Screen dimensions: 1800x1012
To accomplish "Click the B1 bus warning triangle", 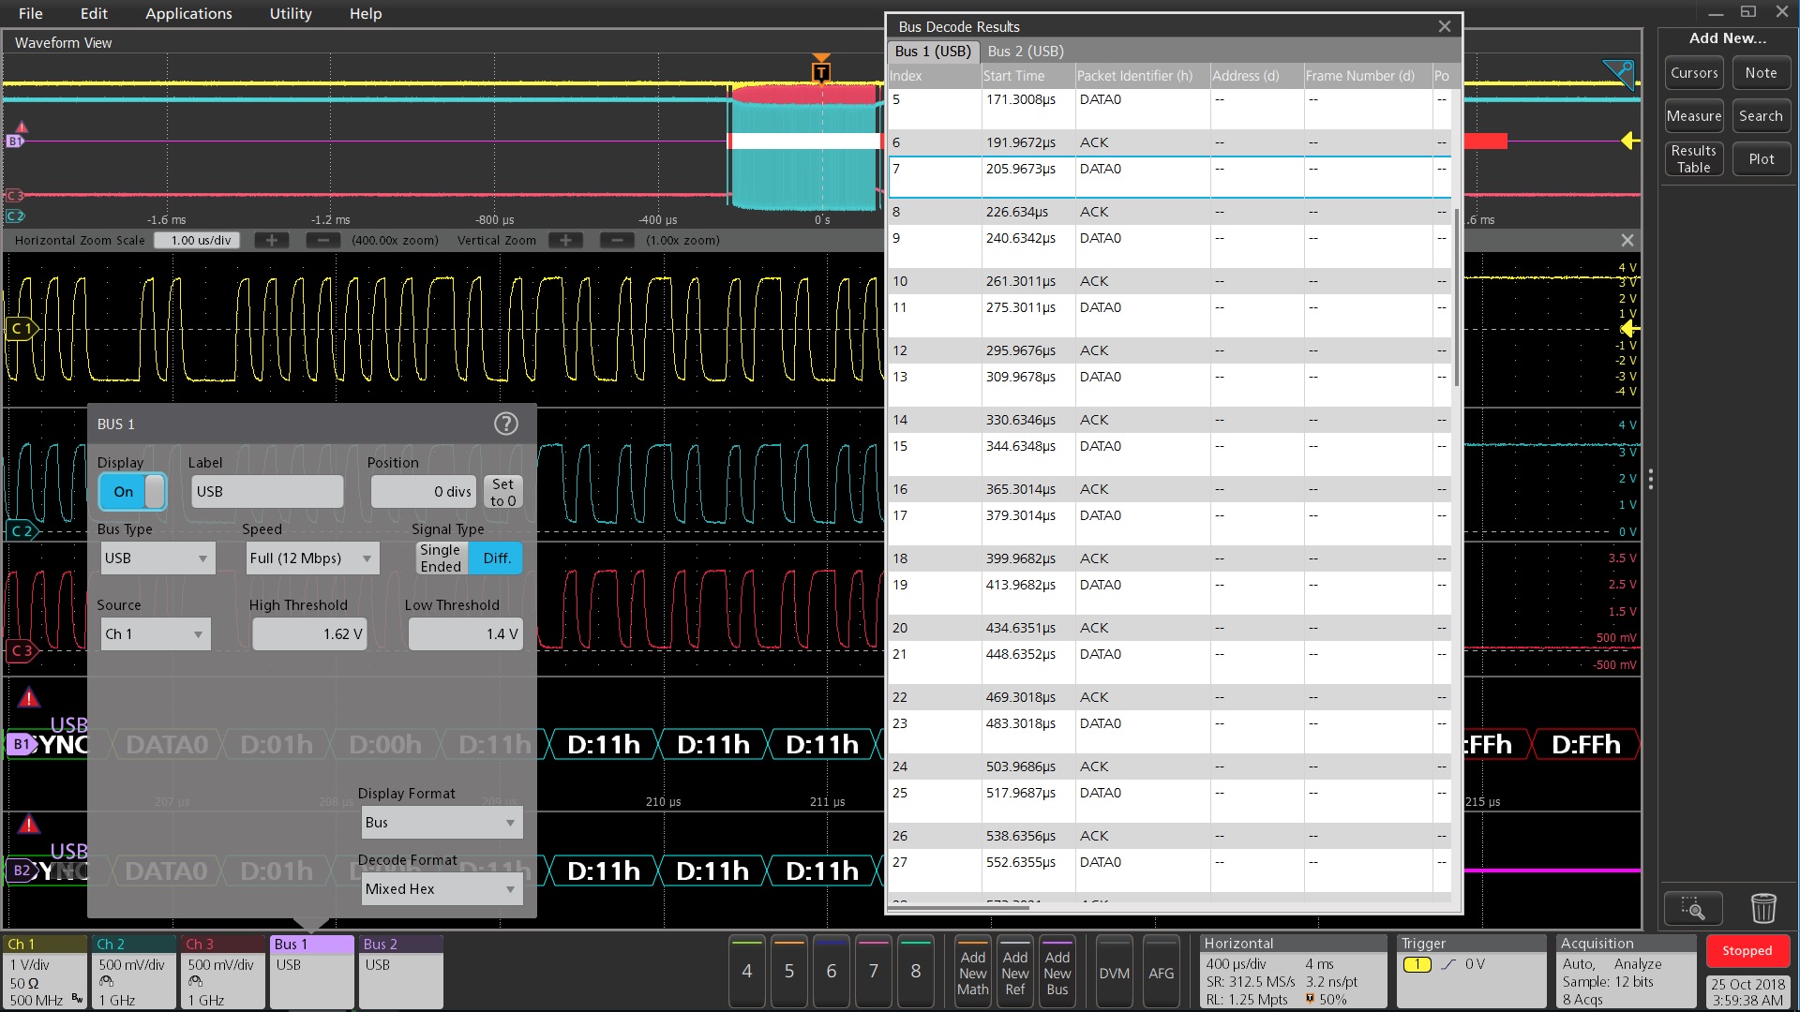I will click(29, 698).
